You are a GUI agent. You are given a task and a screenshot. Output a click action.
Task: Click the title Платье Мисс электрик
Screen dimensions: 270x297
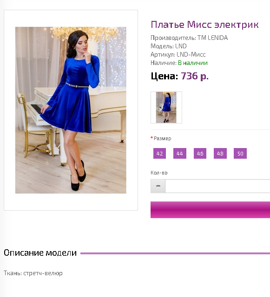(x=204, y=25)
